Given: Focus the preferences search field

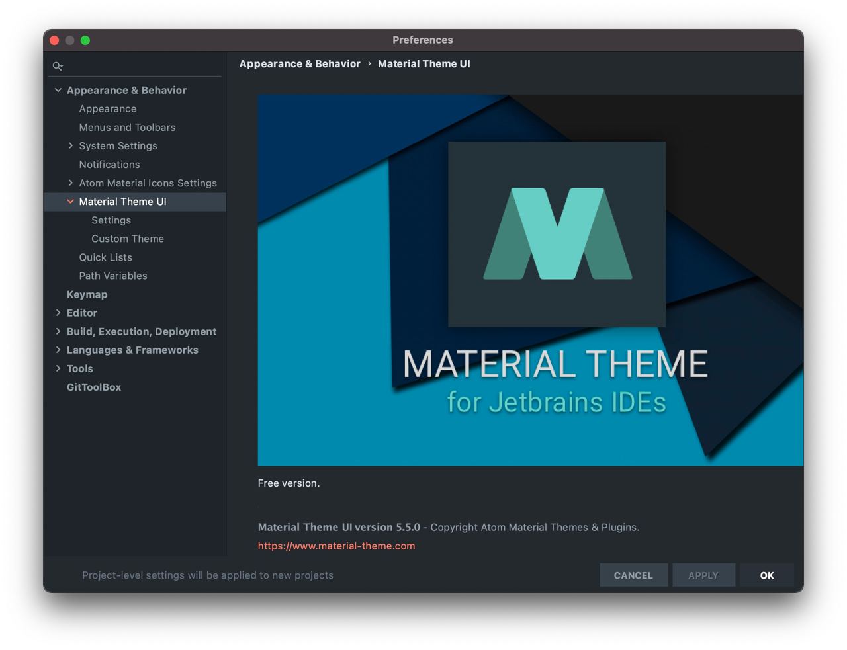Looking at the screenshot, I should (x=136, y=66).
